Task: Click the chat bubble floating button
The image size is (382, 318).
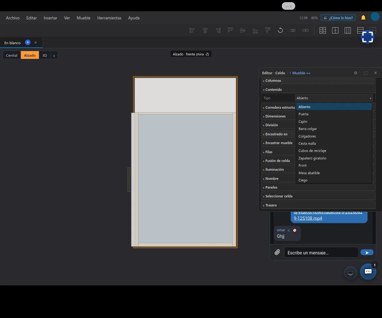Action: tap(368, 272)
